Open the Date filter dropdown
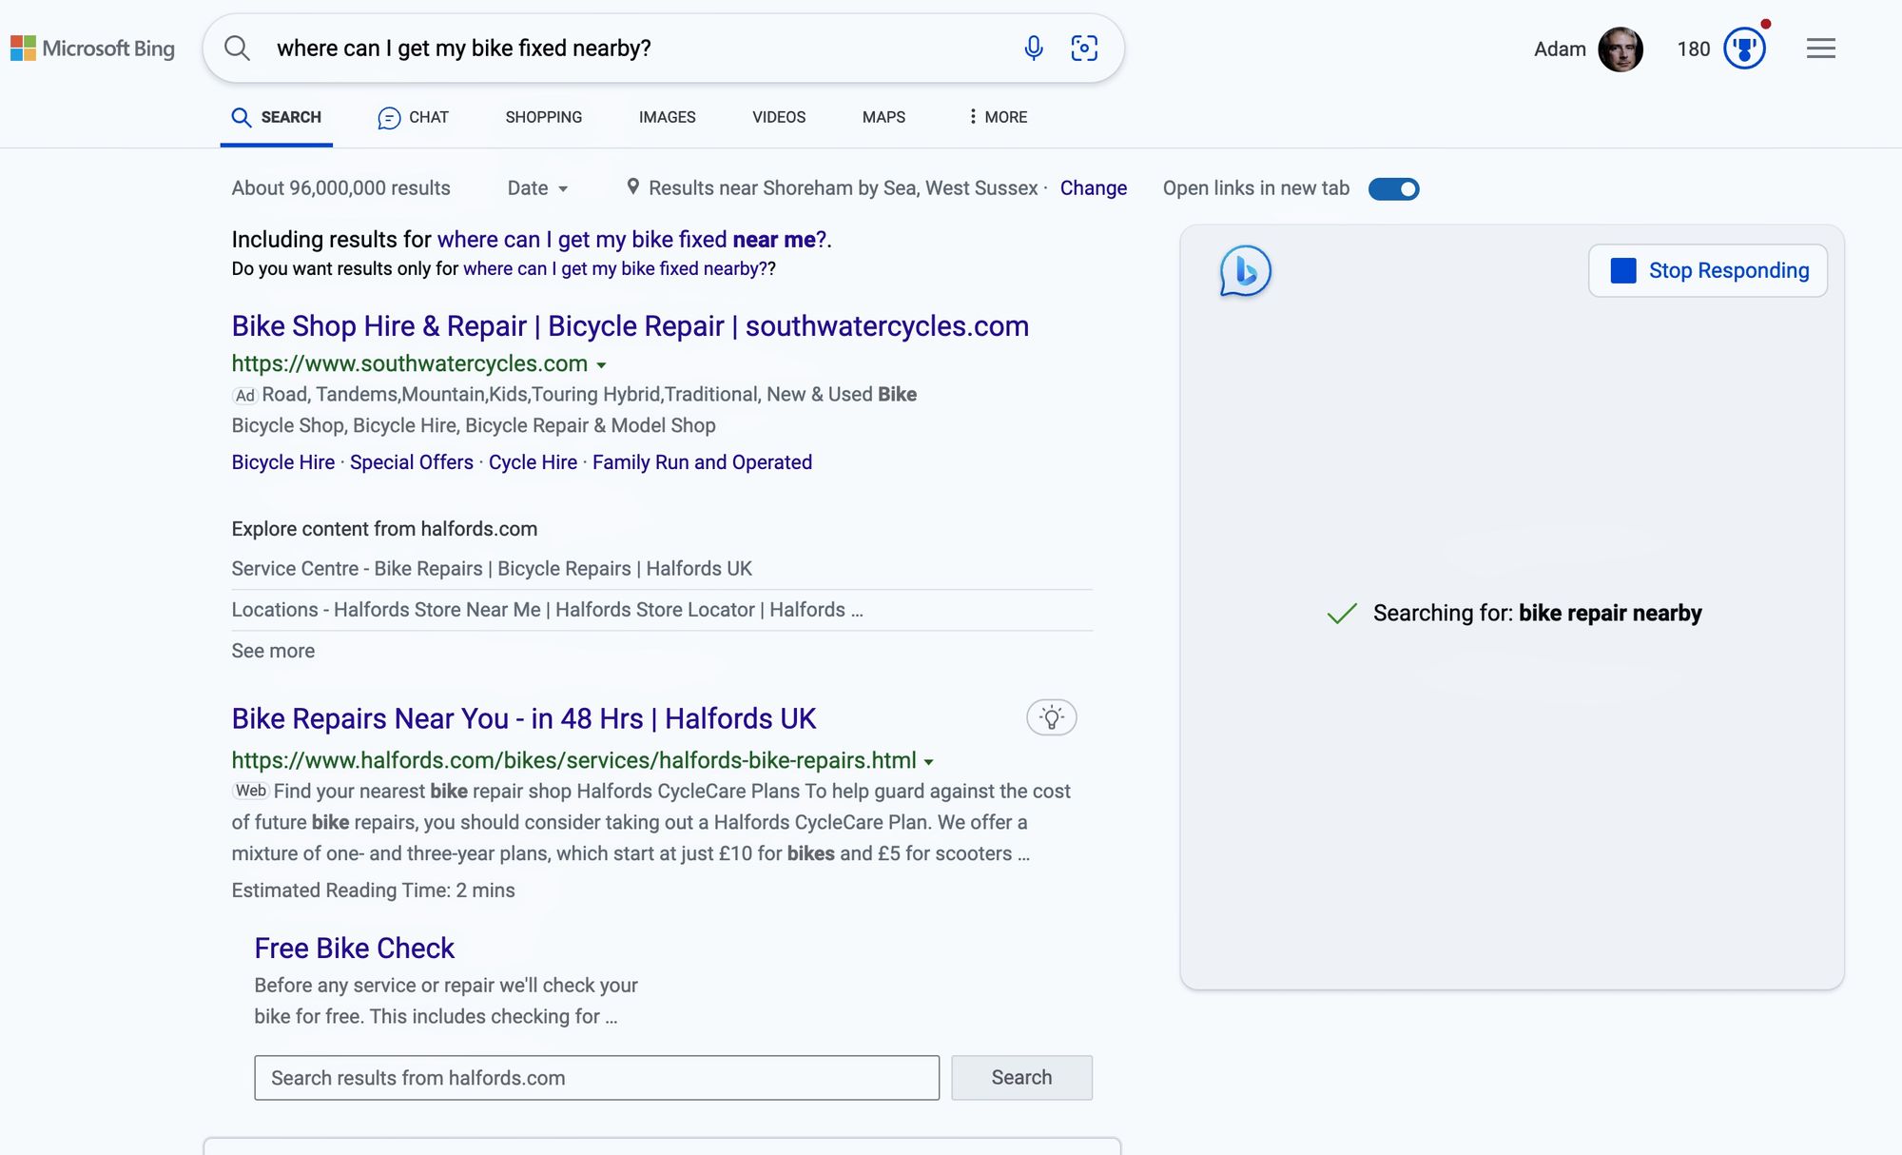Image resolution: width=1902 pixels, height=1155 pixels. tap(538, 188)
